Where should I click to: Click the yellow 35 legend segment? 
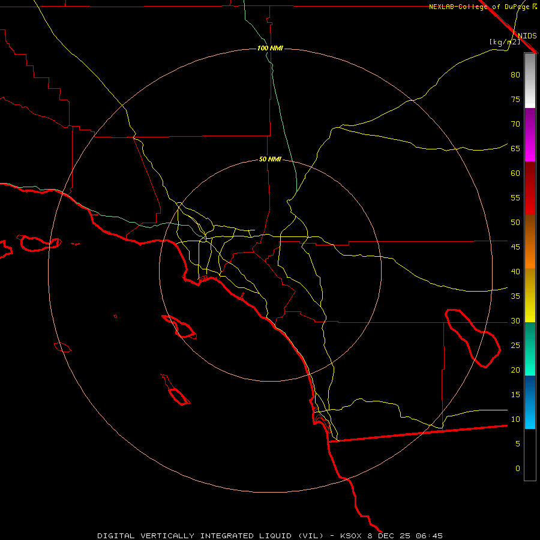point(530,295)
